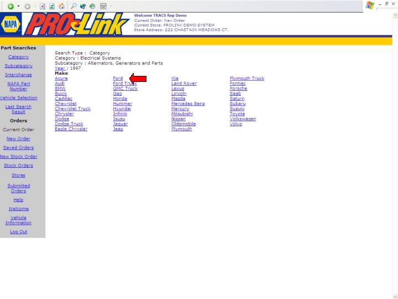Go to the Welcome page
This screenshot has width=398, height=299.
(x=19, y=209)
